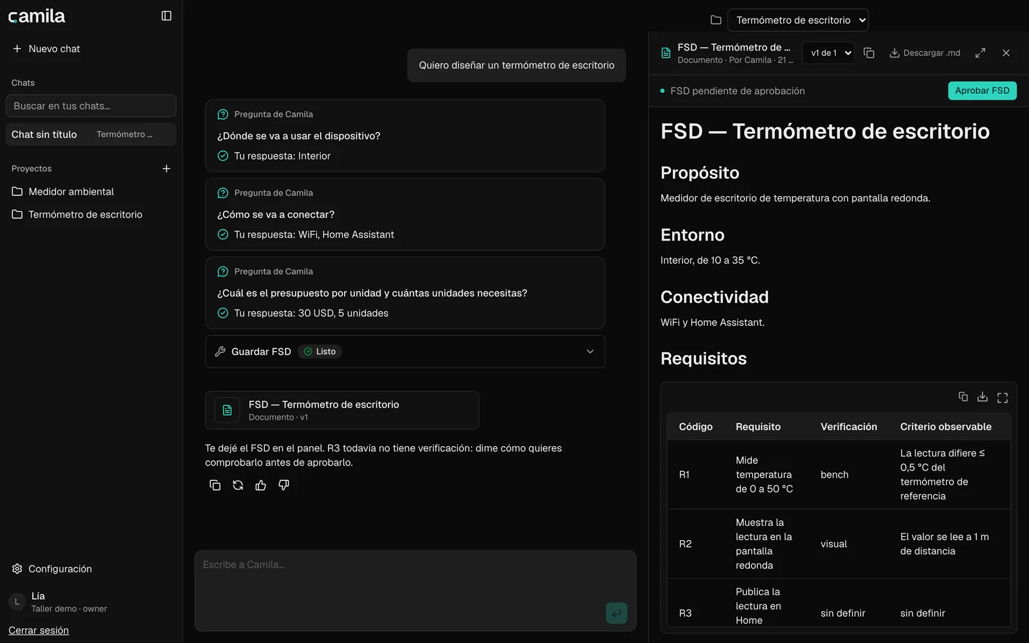The image size is (1029, 643).
Task: Copy Camila's reply message
Action: 215,485
